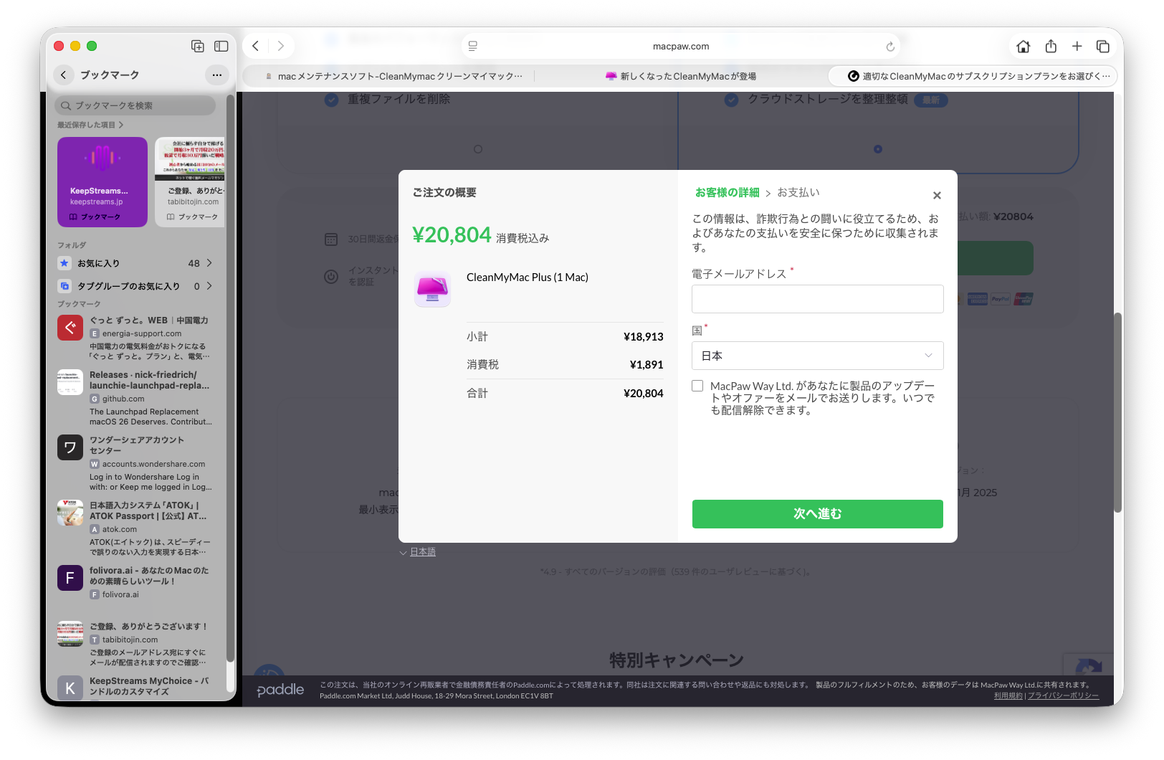Click the new tab group icon
Screen dimensions: 1164x760
click(x=198, y=47)
